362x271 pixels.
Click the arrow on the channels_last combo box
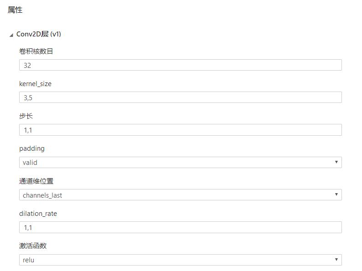(336, 195)
